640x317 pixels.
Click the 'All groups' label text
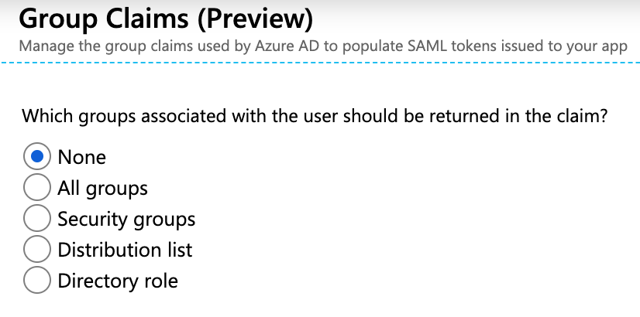(x=102, y=189)
